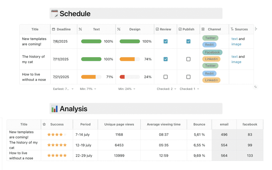
Task: Click the text-type icon in Sources header
Action: pyautogui.click(x=232, y=29)
